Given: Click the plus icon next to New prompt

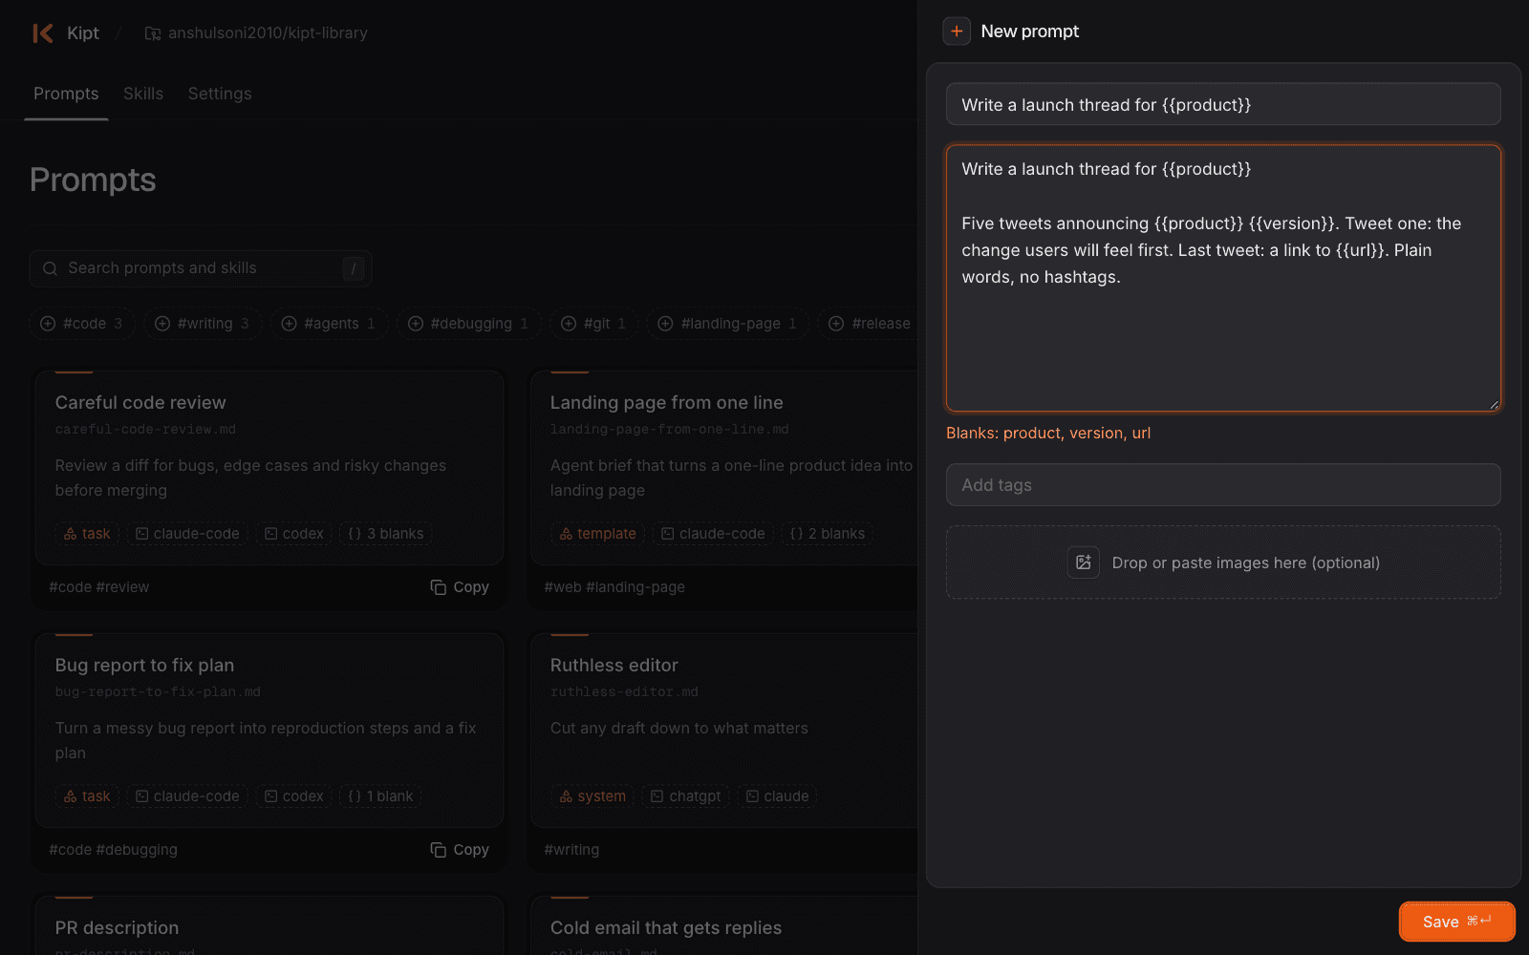Looking at the screenshot, I should click(957, 32).
